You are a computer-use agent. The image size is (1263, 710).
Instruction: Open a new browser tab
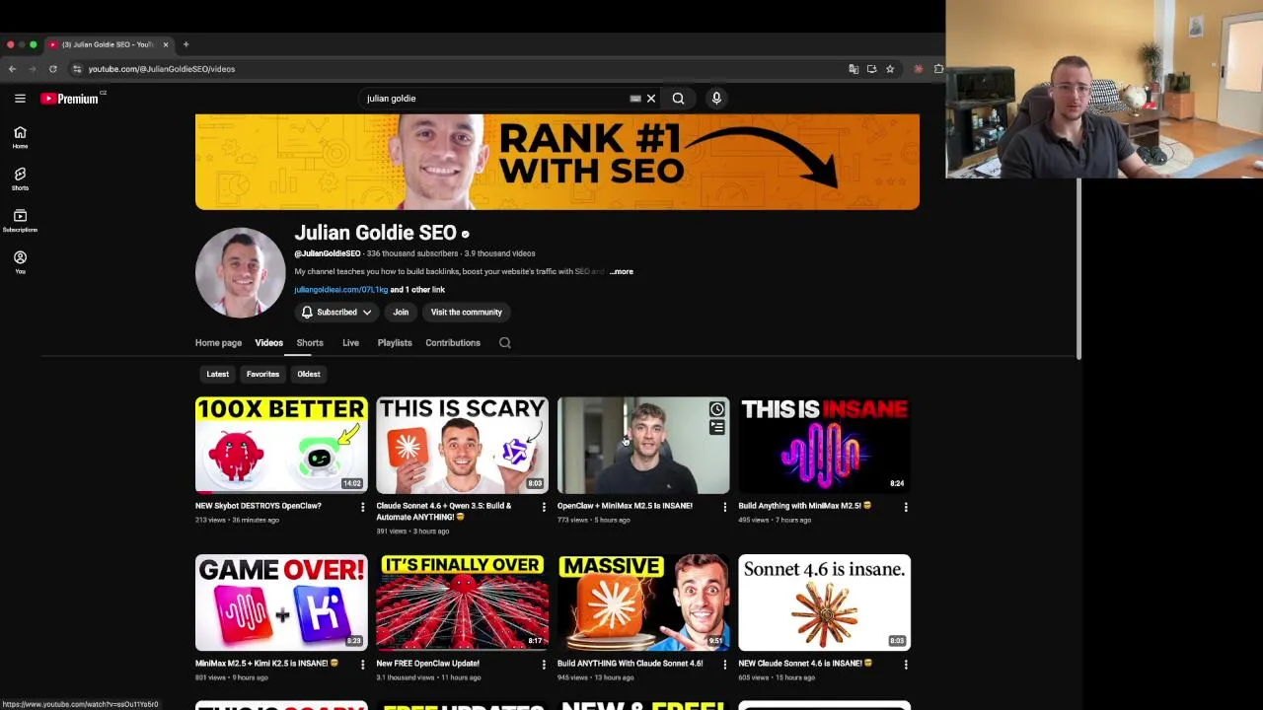[x=186, y=44]
